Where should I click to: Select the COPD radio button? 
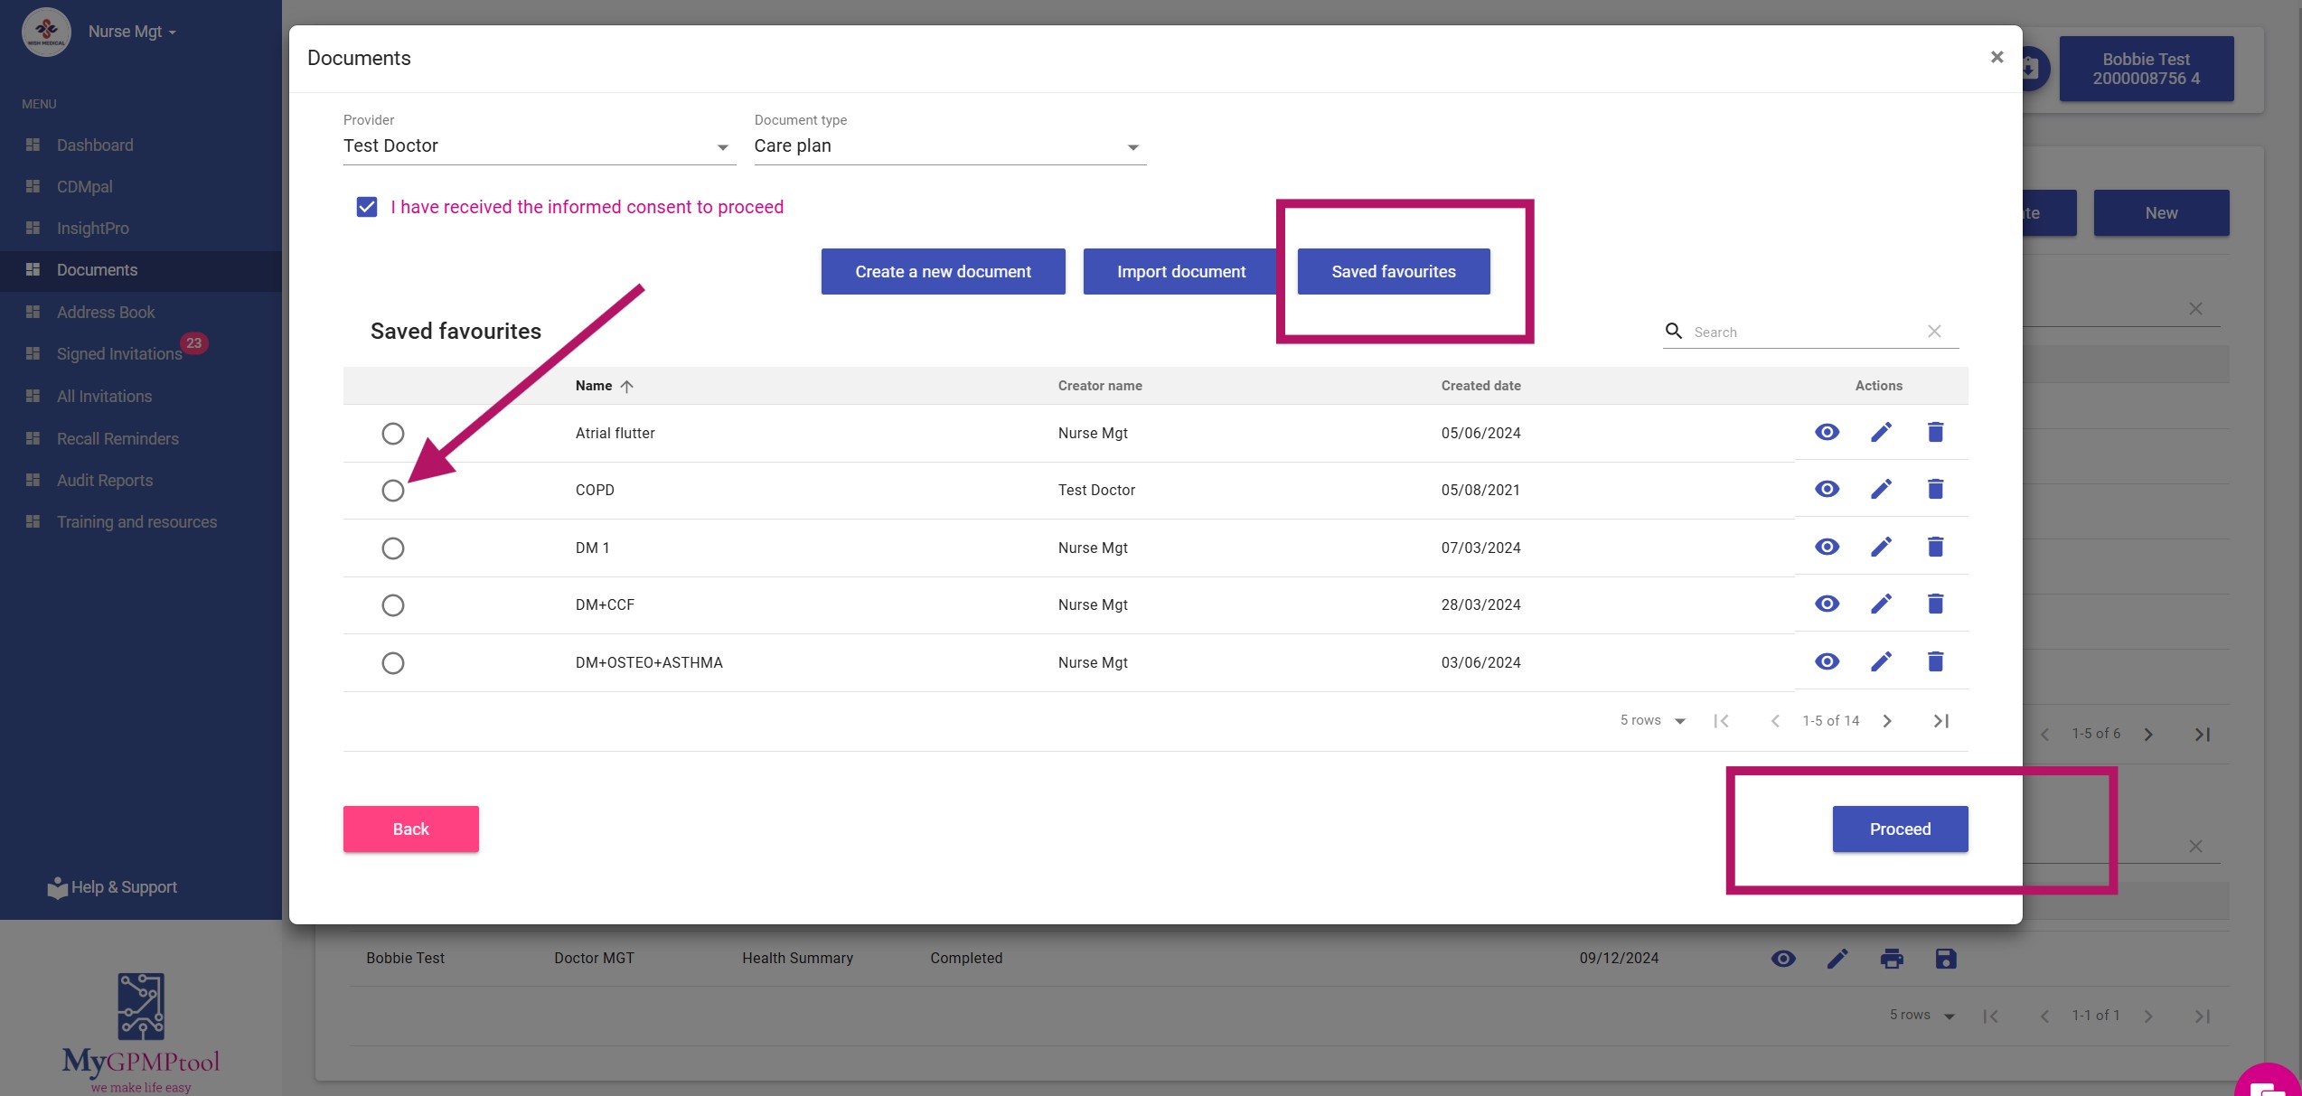click(x=392, y=491)
